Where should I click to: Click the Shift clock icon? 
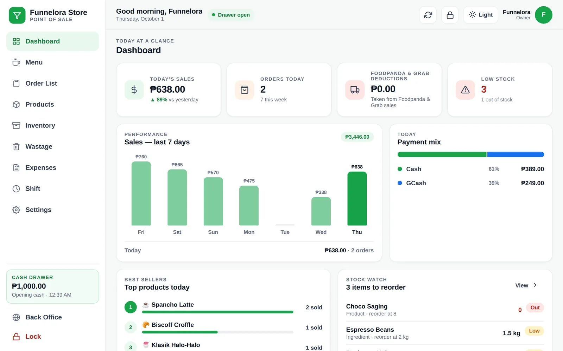point(16,188)
